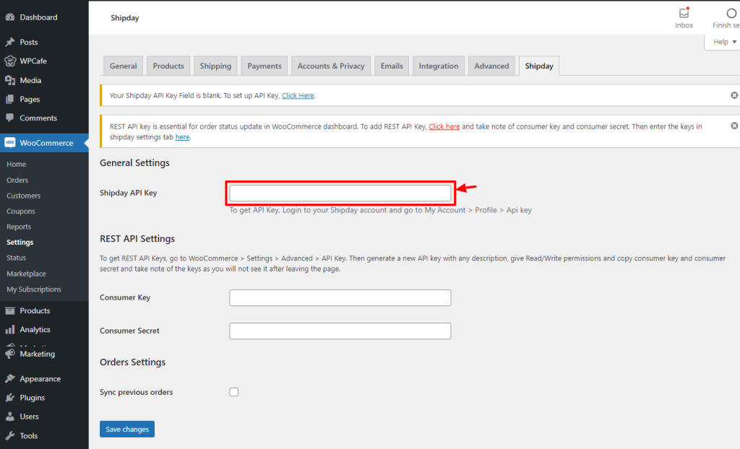Click the Users person icon
This screenshot has width=740, height=449.
(x=10, y=417)
